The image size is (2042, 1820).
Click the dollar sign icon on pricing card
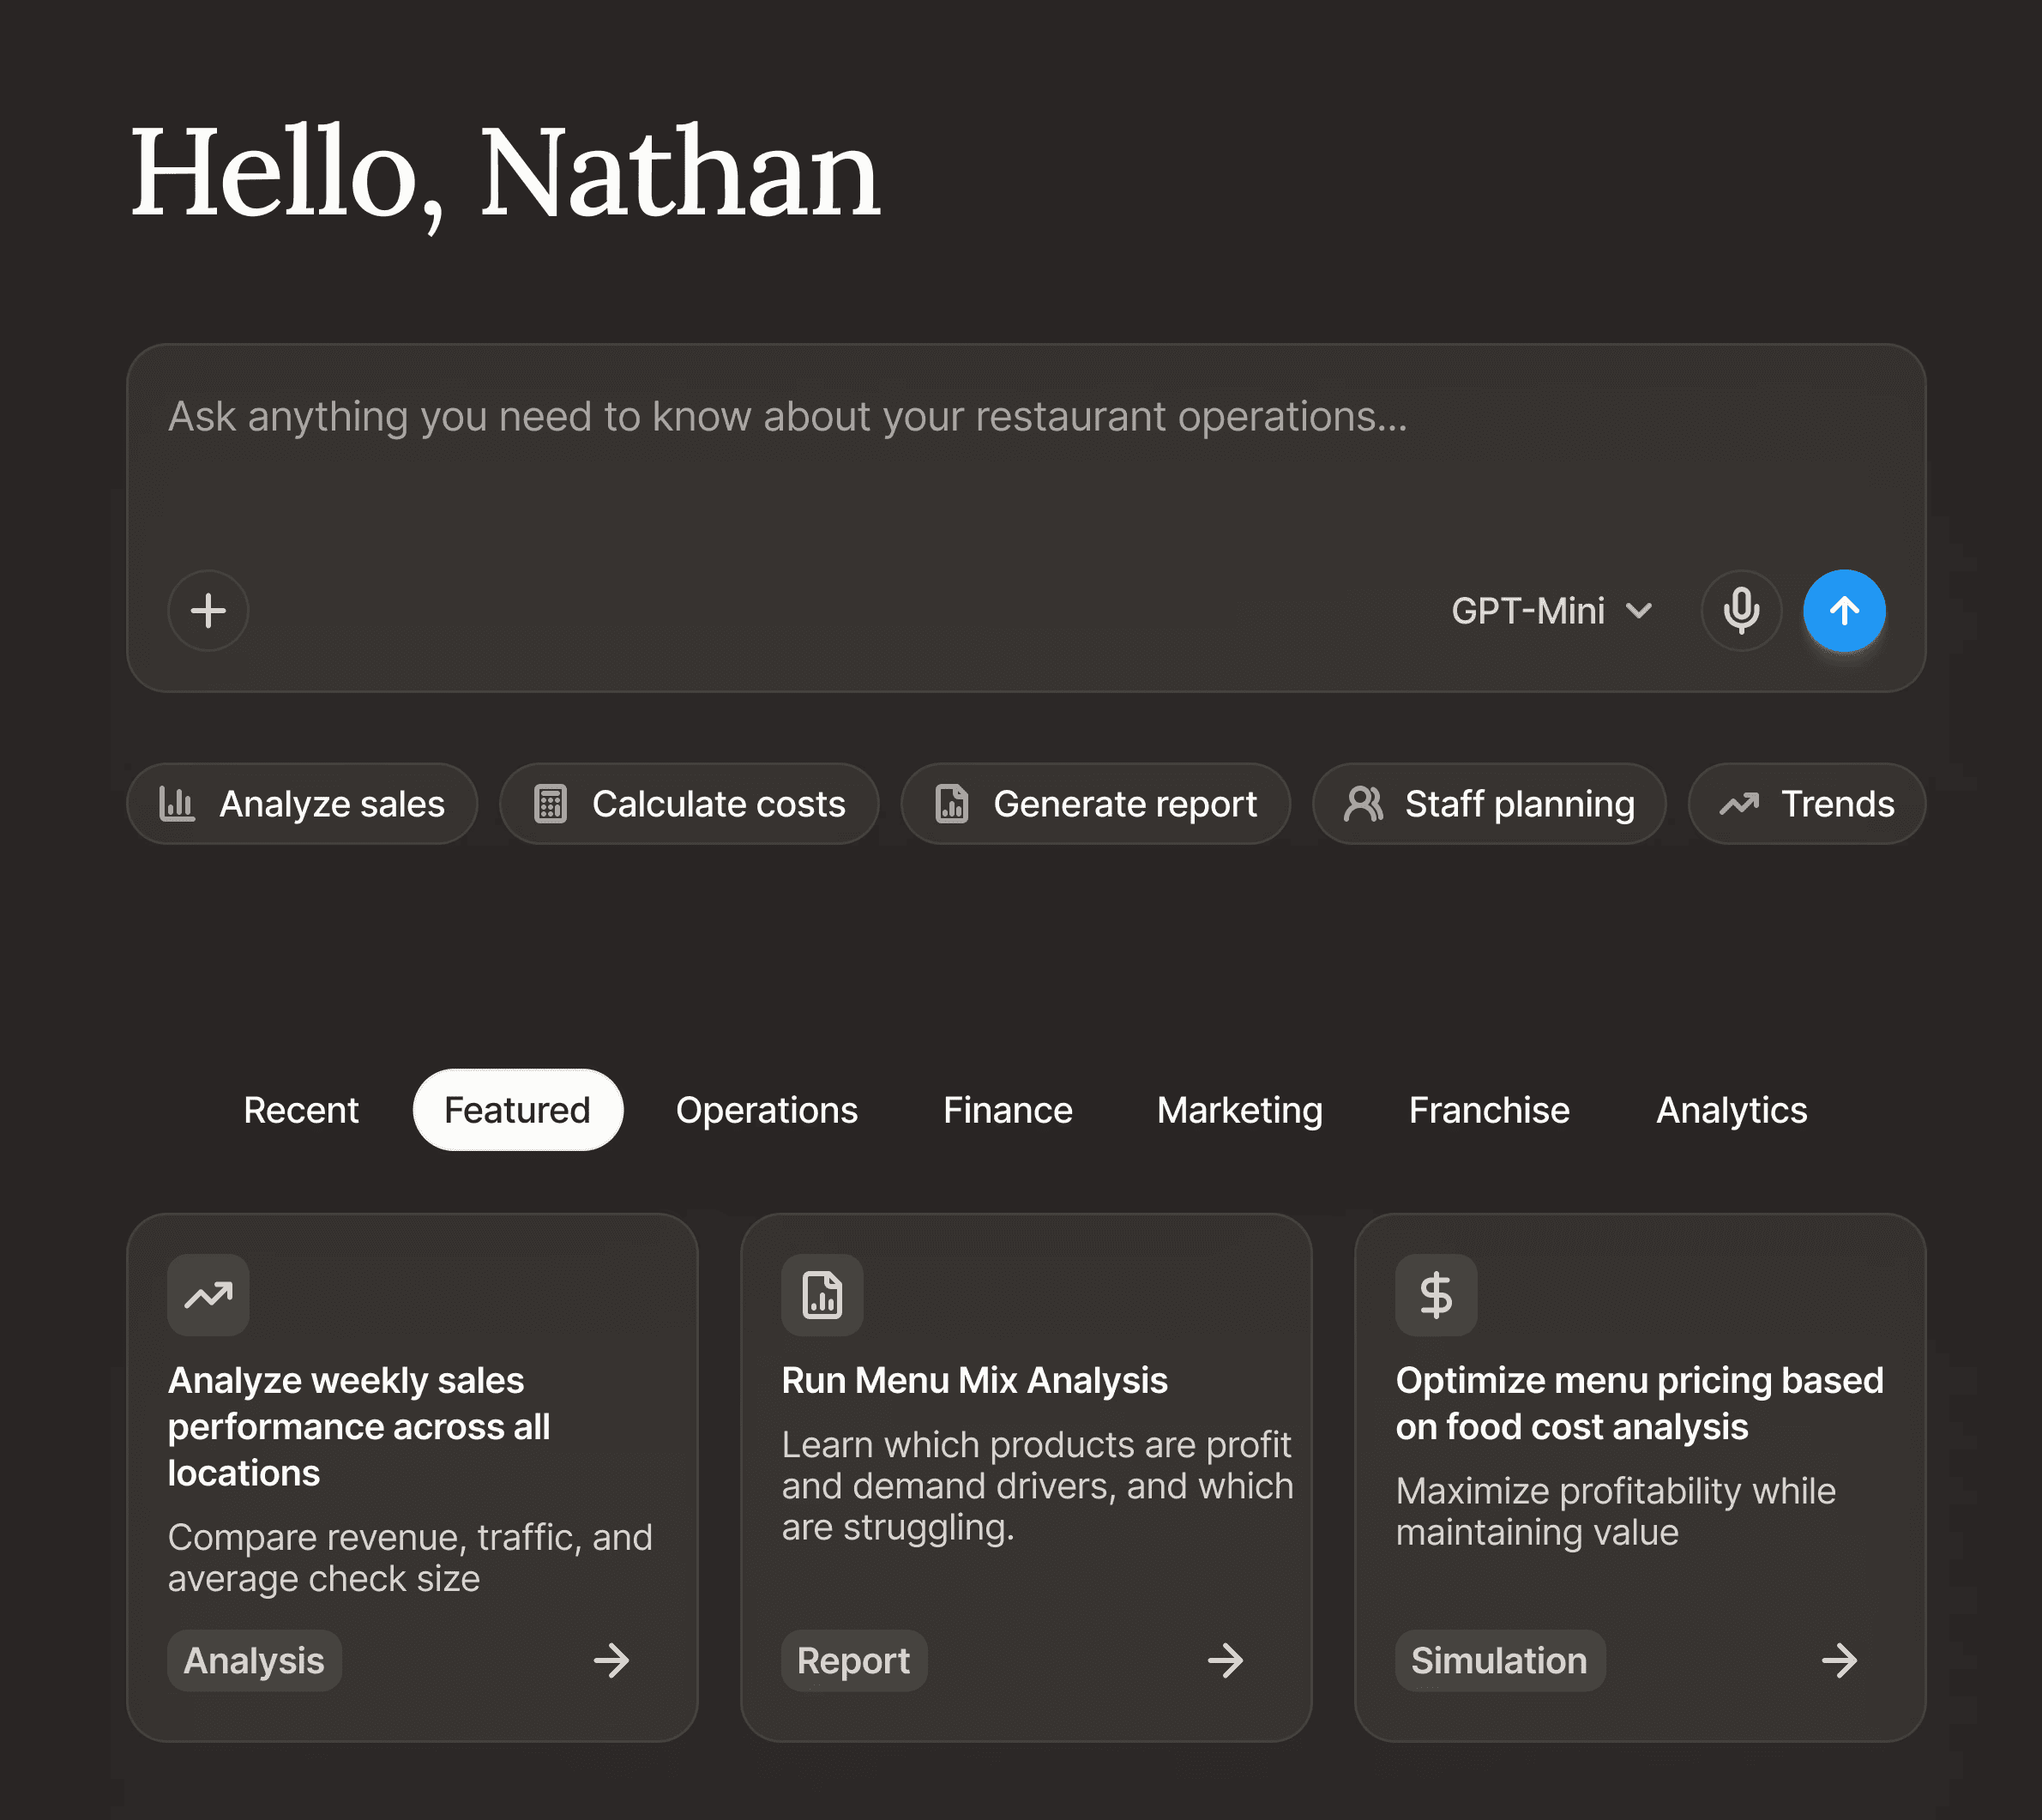coord(1436,1295)
